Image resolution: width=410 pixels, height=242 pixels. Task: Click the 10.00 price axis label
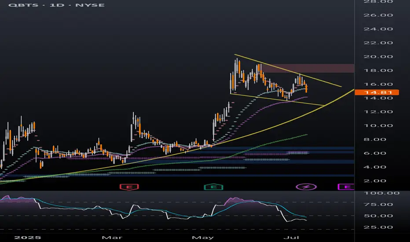click(378, 125)
